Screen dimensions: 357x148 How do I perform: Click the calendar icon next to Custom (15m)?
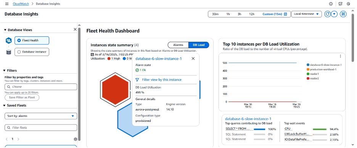[x=286, y=14]
